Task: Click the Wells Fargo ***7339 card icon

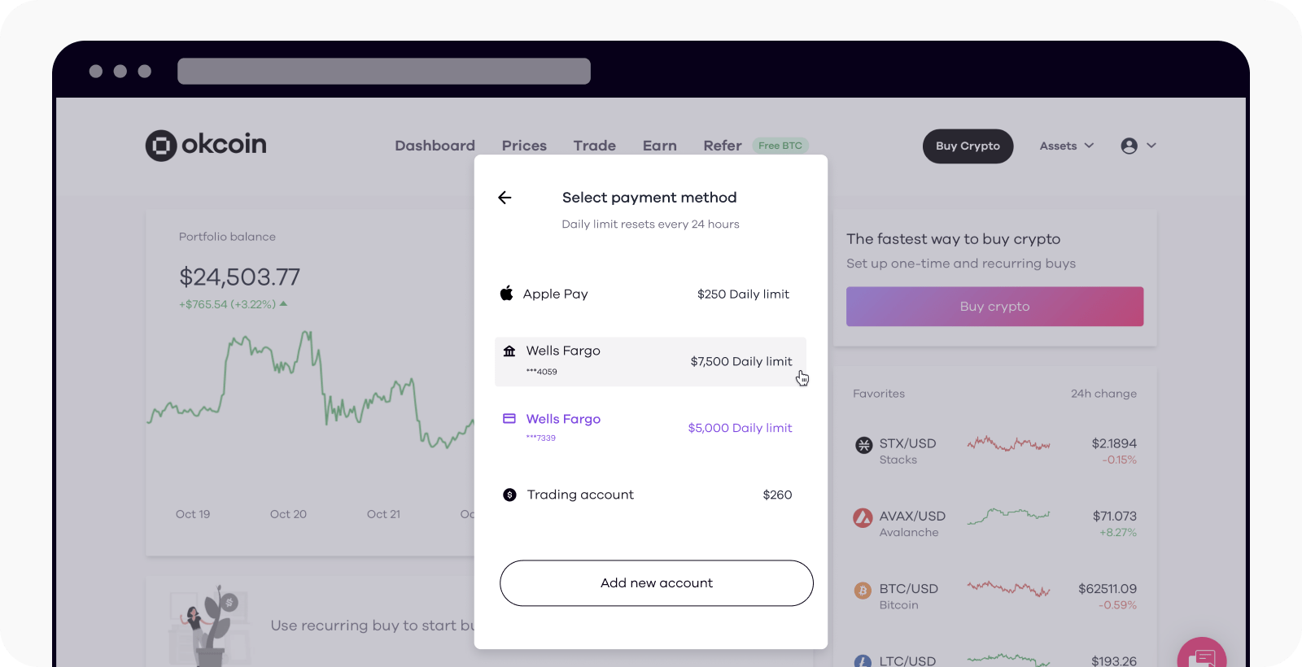Action: pyautogui.click(x=509, y=419)
